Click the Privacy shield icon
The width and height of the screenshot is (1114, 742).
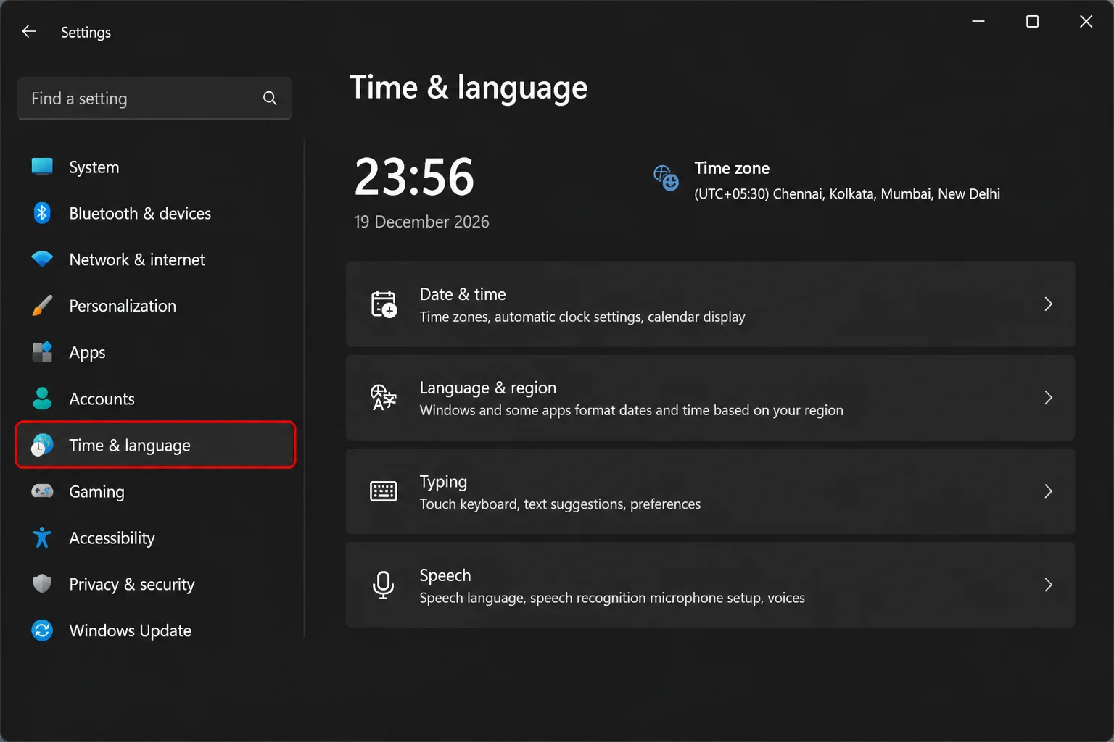tap(42, 583)
